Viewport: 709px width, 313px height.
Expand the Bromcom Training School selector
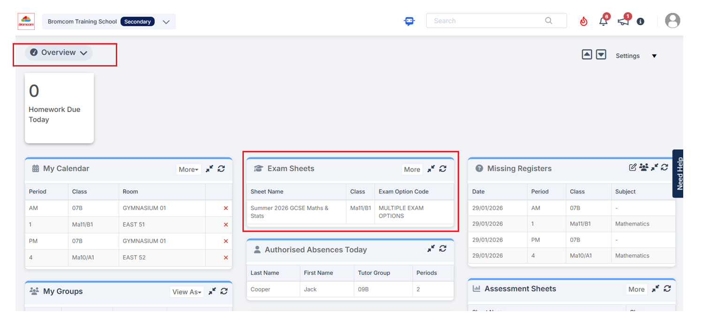(166, 22)
